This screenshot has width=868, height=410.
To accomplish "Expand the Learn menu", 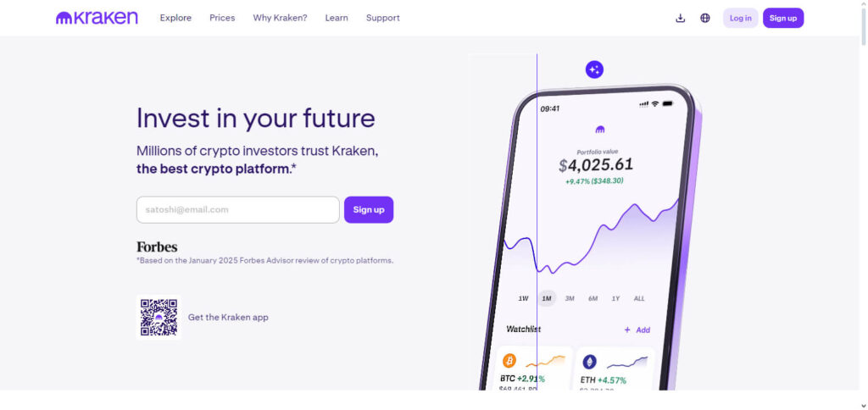I will click(x=337, y=18).
